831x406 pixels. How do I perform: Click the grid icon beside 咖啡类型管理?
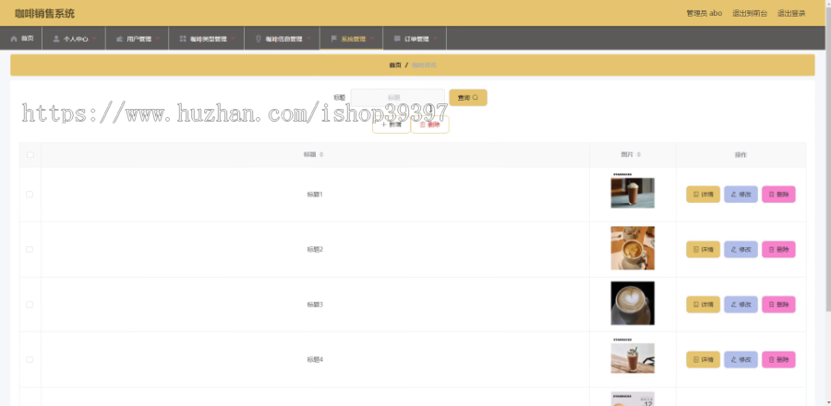183,39
